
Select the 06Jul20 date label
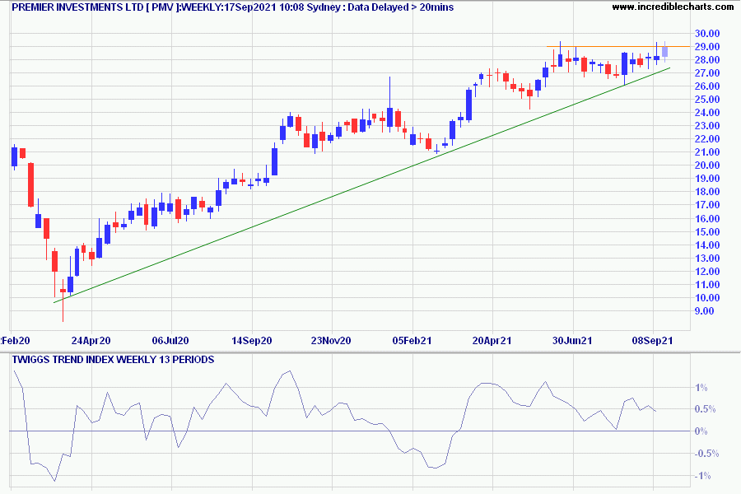pyautogui.click(x=170, y=341)
